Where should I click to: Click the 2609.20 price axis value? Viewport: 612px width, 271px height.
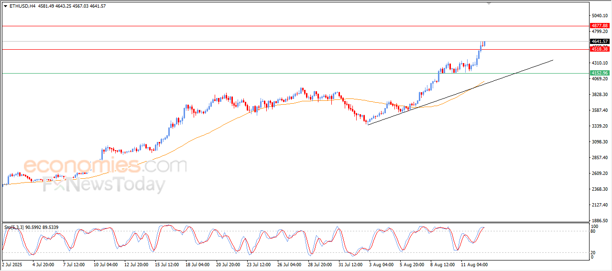point(600,173)
